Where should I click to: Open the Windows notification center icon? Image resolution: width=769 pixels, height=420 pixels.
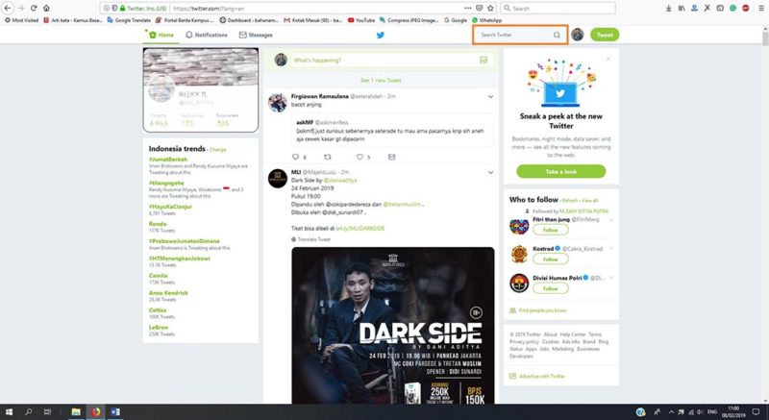tap(756, 412)
